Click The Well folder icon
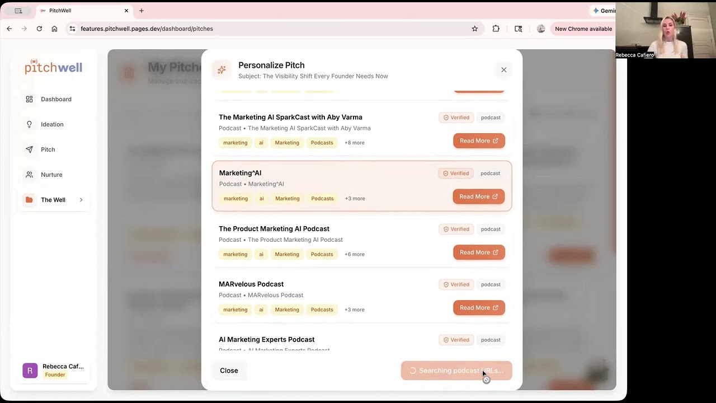 point(29,200)
